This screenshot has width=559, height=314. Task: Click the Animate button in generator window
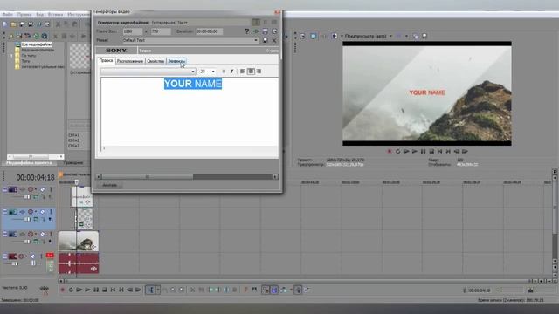click(110, 185)
